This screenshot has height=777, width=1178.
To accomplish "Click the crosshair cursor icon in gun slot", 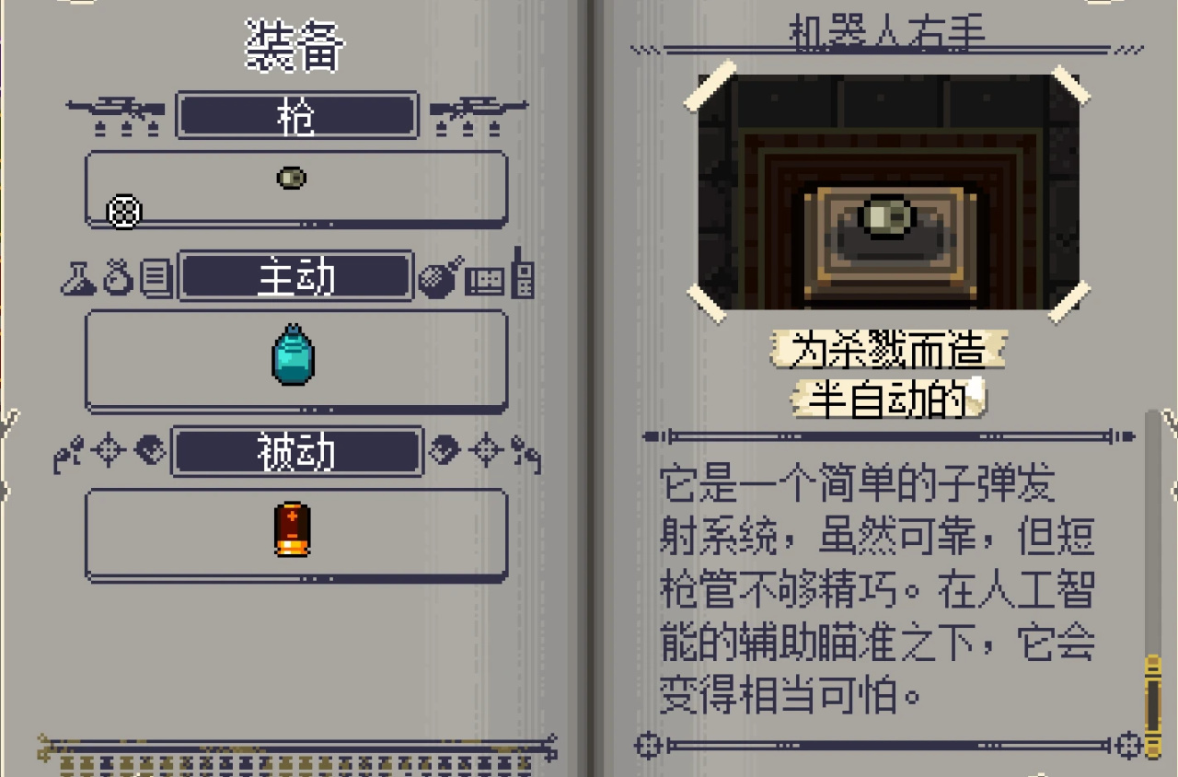I will [124, 213].
